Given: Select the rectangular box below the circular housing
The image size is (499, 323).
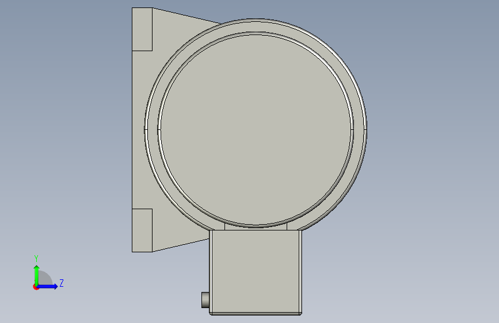Looking at the screenshot, I should [x=255, y=272].
